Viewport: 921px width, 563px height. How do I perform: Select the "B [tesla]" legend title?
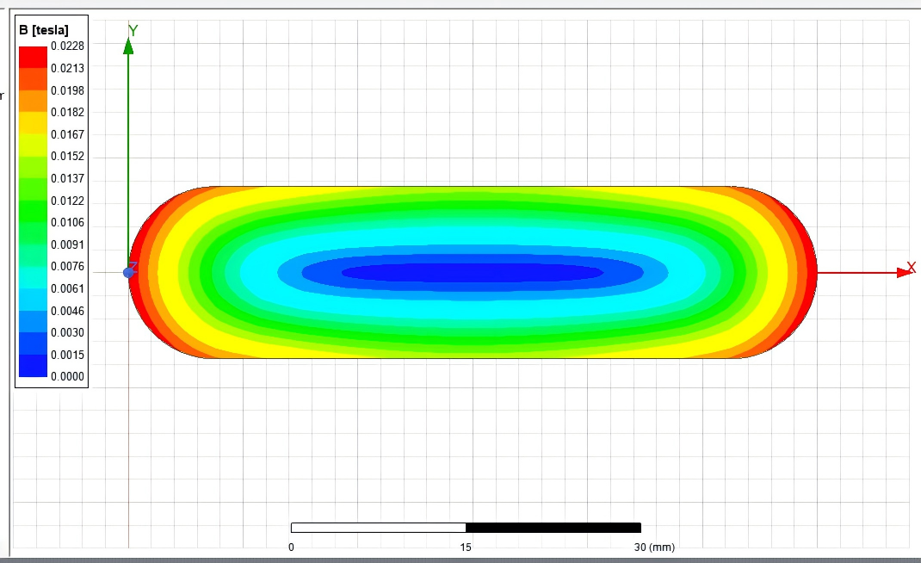click(44, 31)
